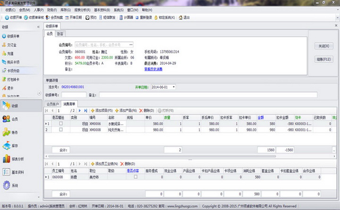Open the 收银 navigation group
This screenshot has height=210, width=340.
(x=21, y=106)
